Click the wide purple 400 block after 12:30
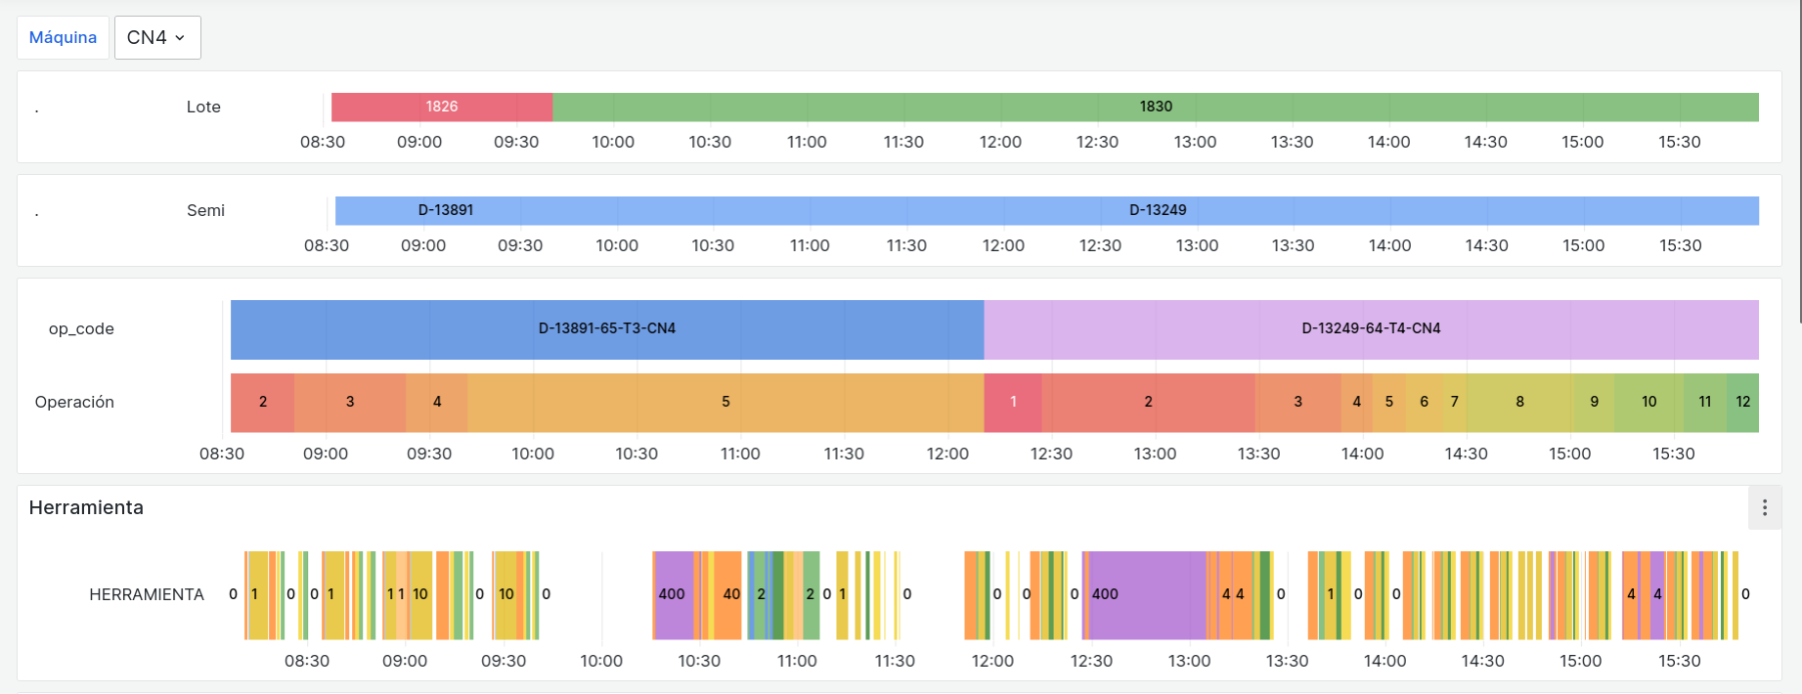Screen dimensions: 1802x694 pos(1146,594)
